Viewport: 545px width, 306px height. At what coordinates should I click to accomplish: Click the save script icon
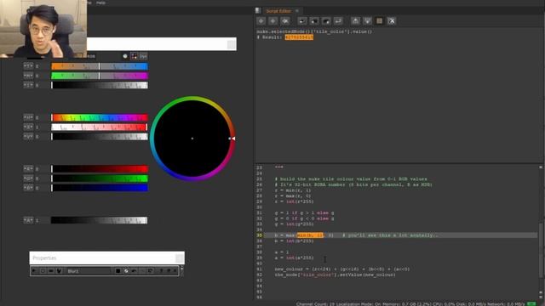(326, 20)
